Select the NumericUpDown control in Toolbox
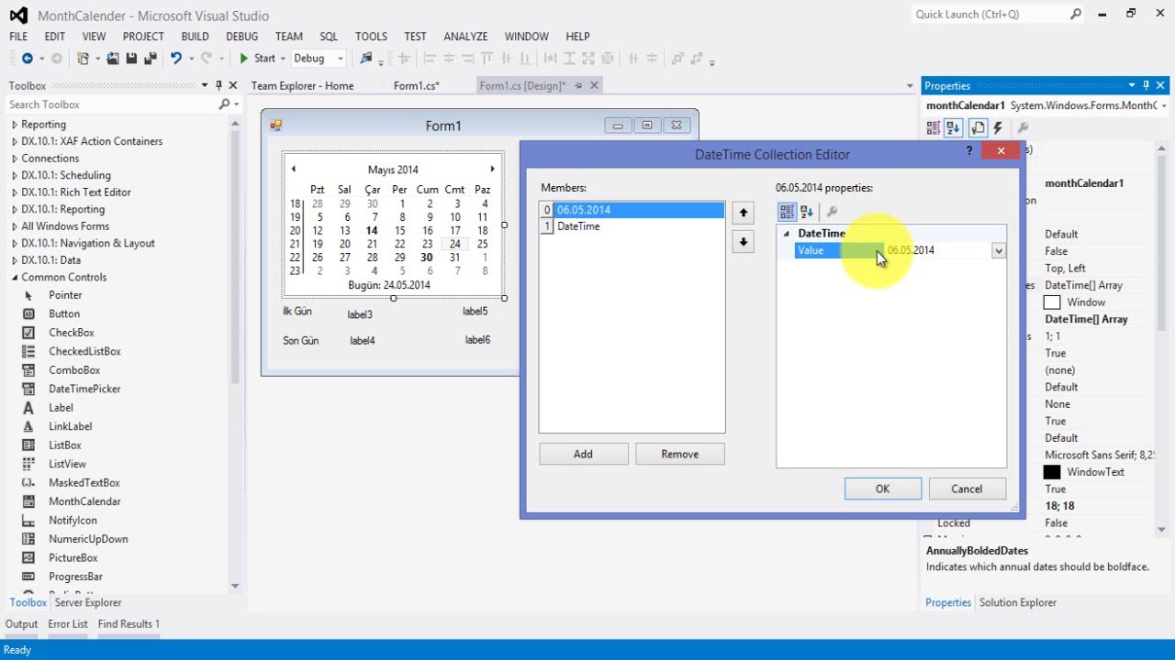1175x660 pixels. point(88,539)
